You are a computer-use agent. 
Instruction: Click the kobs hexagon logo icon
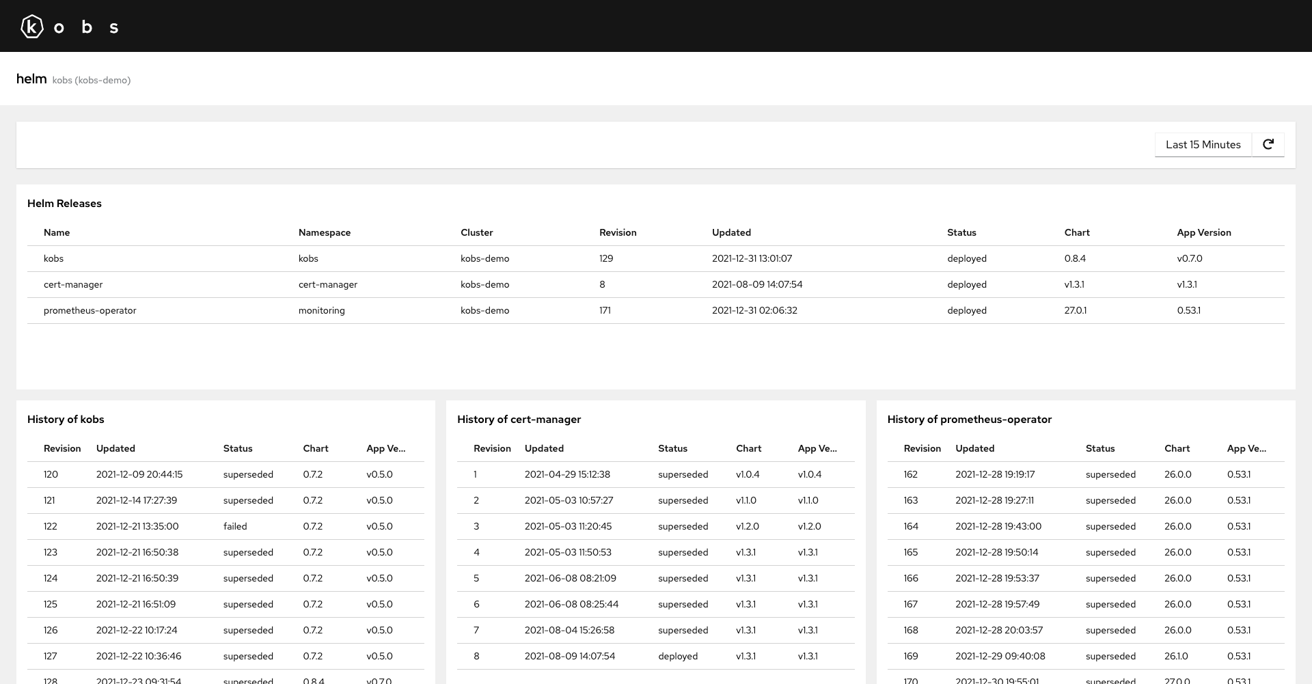pyautogui.click(x=32, y=27)
